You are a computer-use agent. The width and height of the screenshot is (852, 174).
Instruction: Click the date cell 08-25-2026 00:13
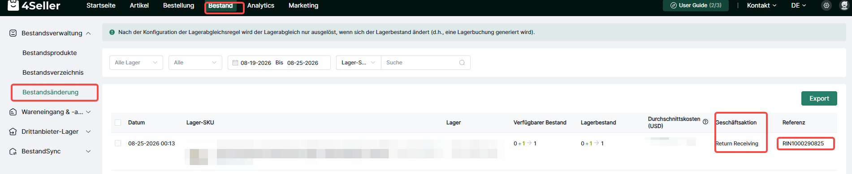pyautogui.click(x=151, y=144)
